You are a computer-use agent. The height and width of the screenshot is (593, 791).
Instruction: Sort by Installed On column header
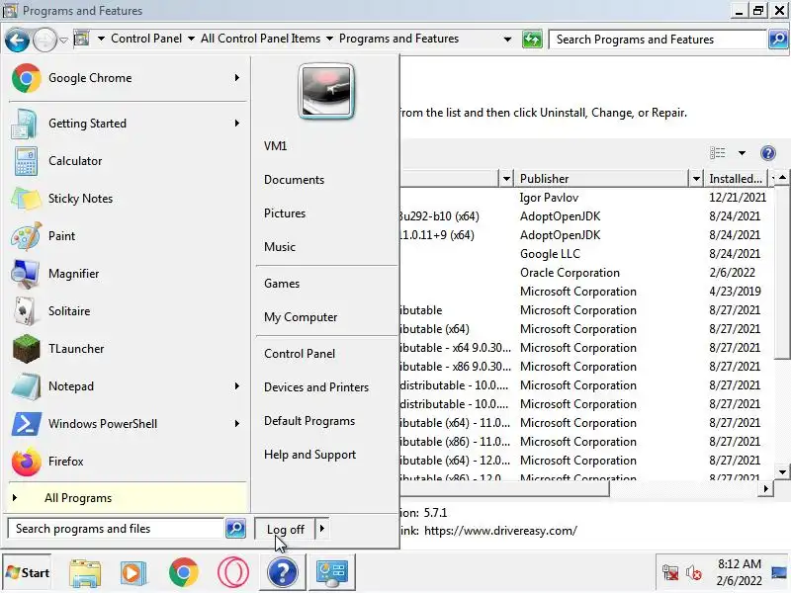tap(736, 179)
